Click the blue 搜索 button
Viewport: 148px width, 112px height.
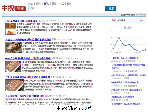[111, 8]
